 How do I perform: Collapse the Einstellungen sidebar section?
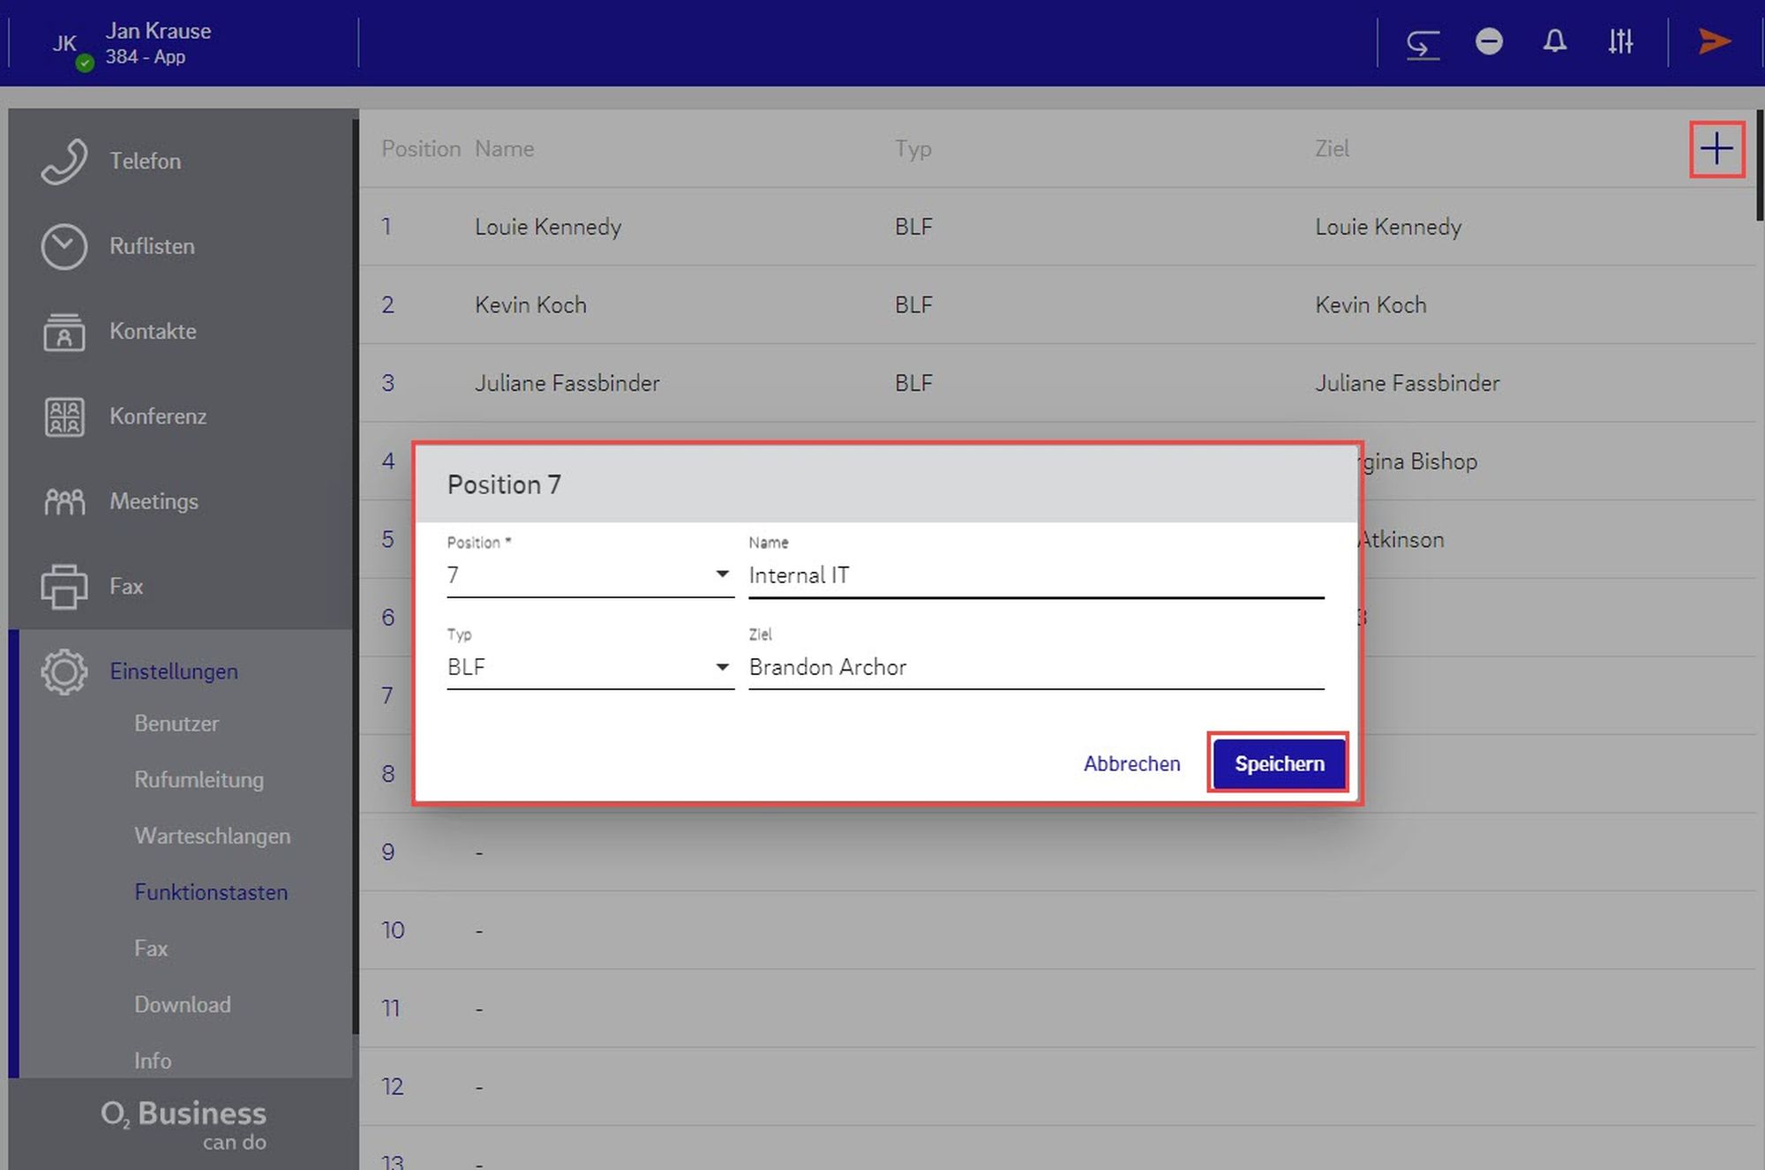pos(173,671)
